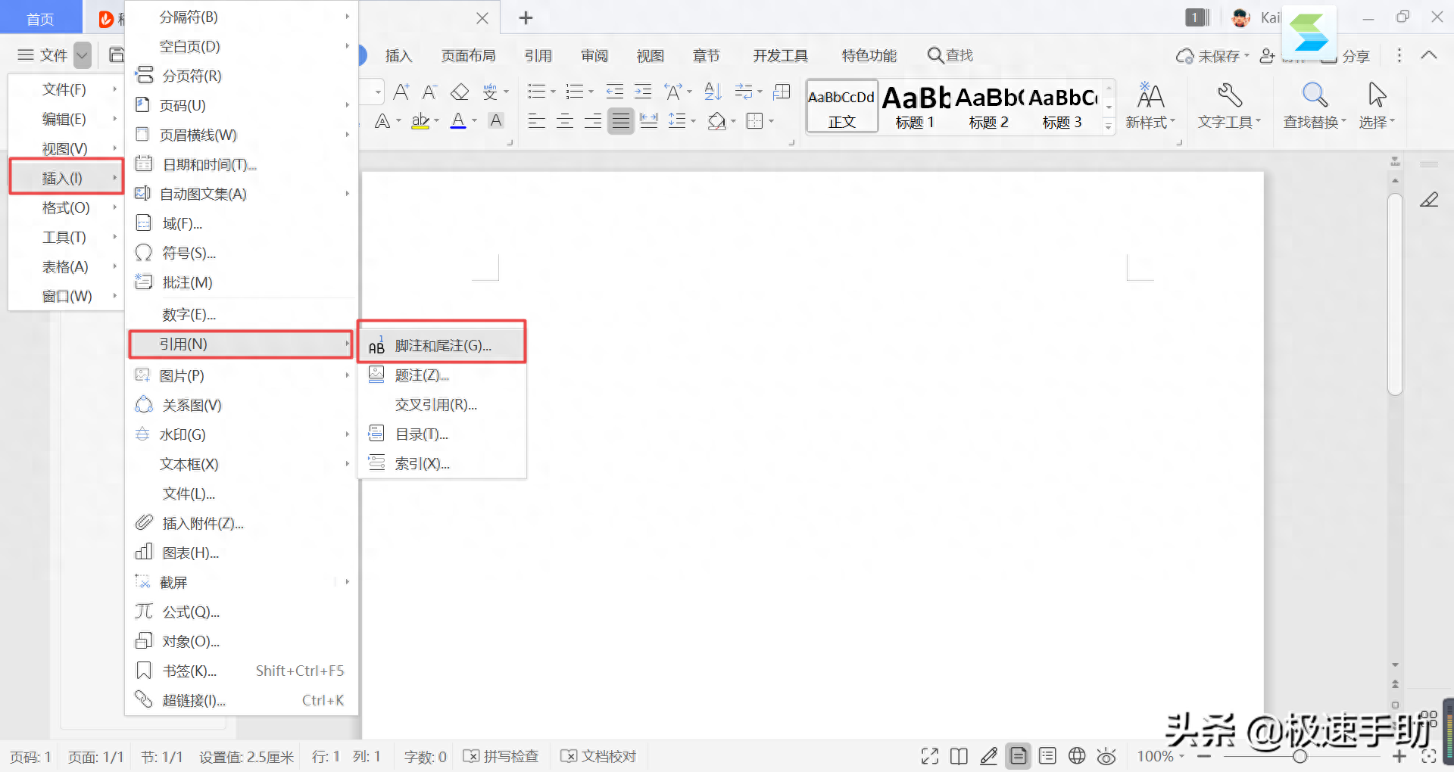Select 题注(Z) from the submenu
Screen dimensions: 1454x772
coord(442,375)
